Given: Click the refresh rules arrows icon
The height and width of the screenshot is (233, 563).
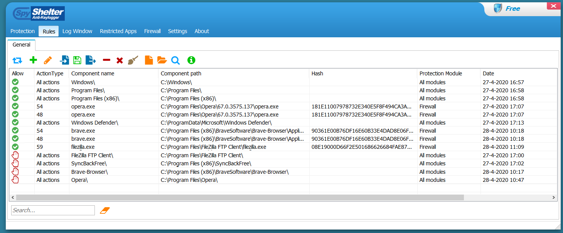Looking at the screenshot, I should point(17,60).
